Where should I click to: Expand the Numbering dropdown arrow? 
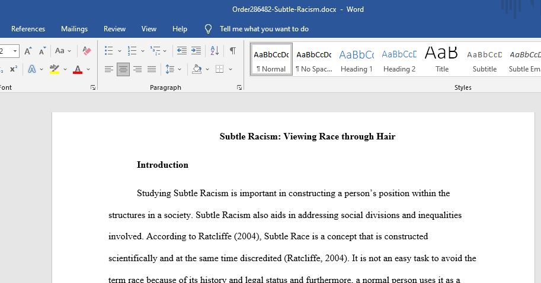142,51
